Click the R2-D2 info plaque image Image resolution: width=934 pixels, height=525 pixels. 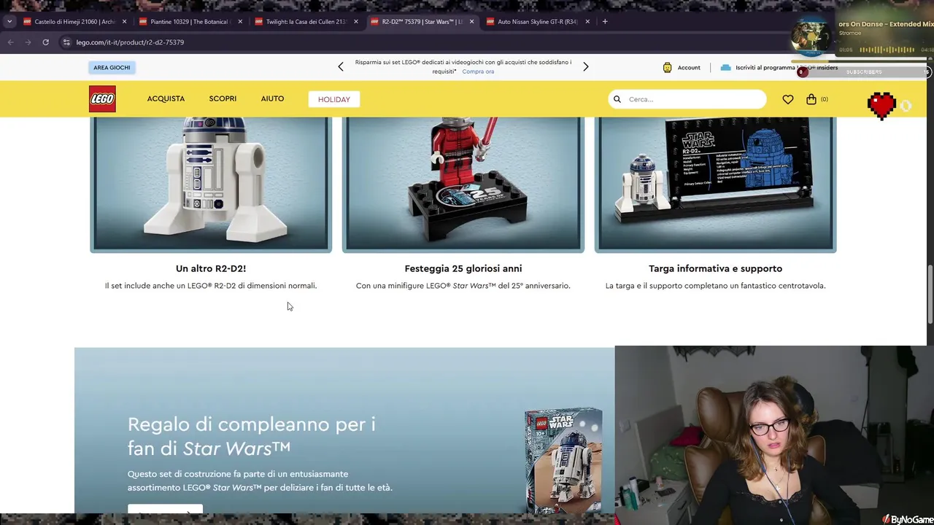[715, 184]
